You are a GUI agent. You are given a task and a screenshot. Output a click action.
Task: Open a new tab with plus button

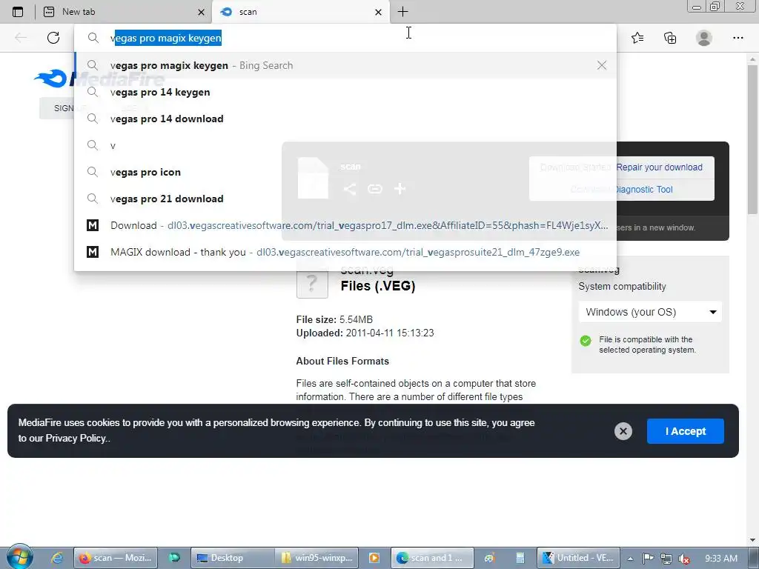click(x=402, y=12)
